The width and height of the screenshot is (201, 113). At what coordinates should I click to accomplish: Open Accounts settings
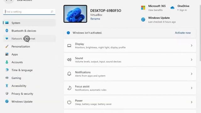[x=29, y=62]
